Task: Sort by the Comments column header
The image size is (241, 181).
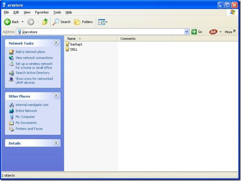Action: click(144, 39)
